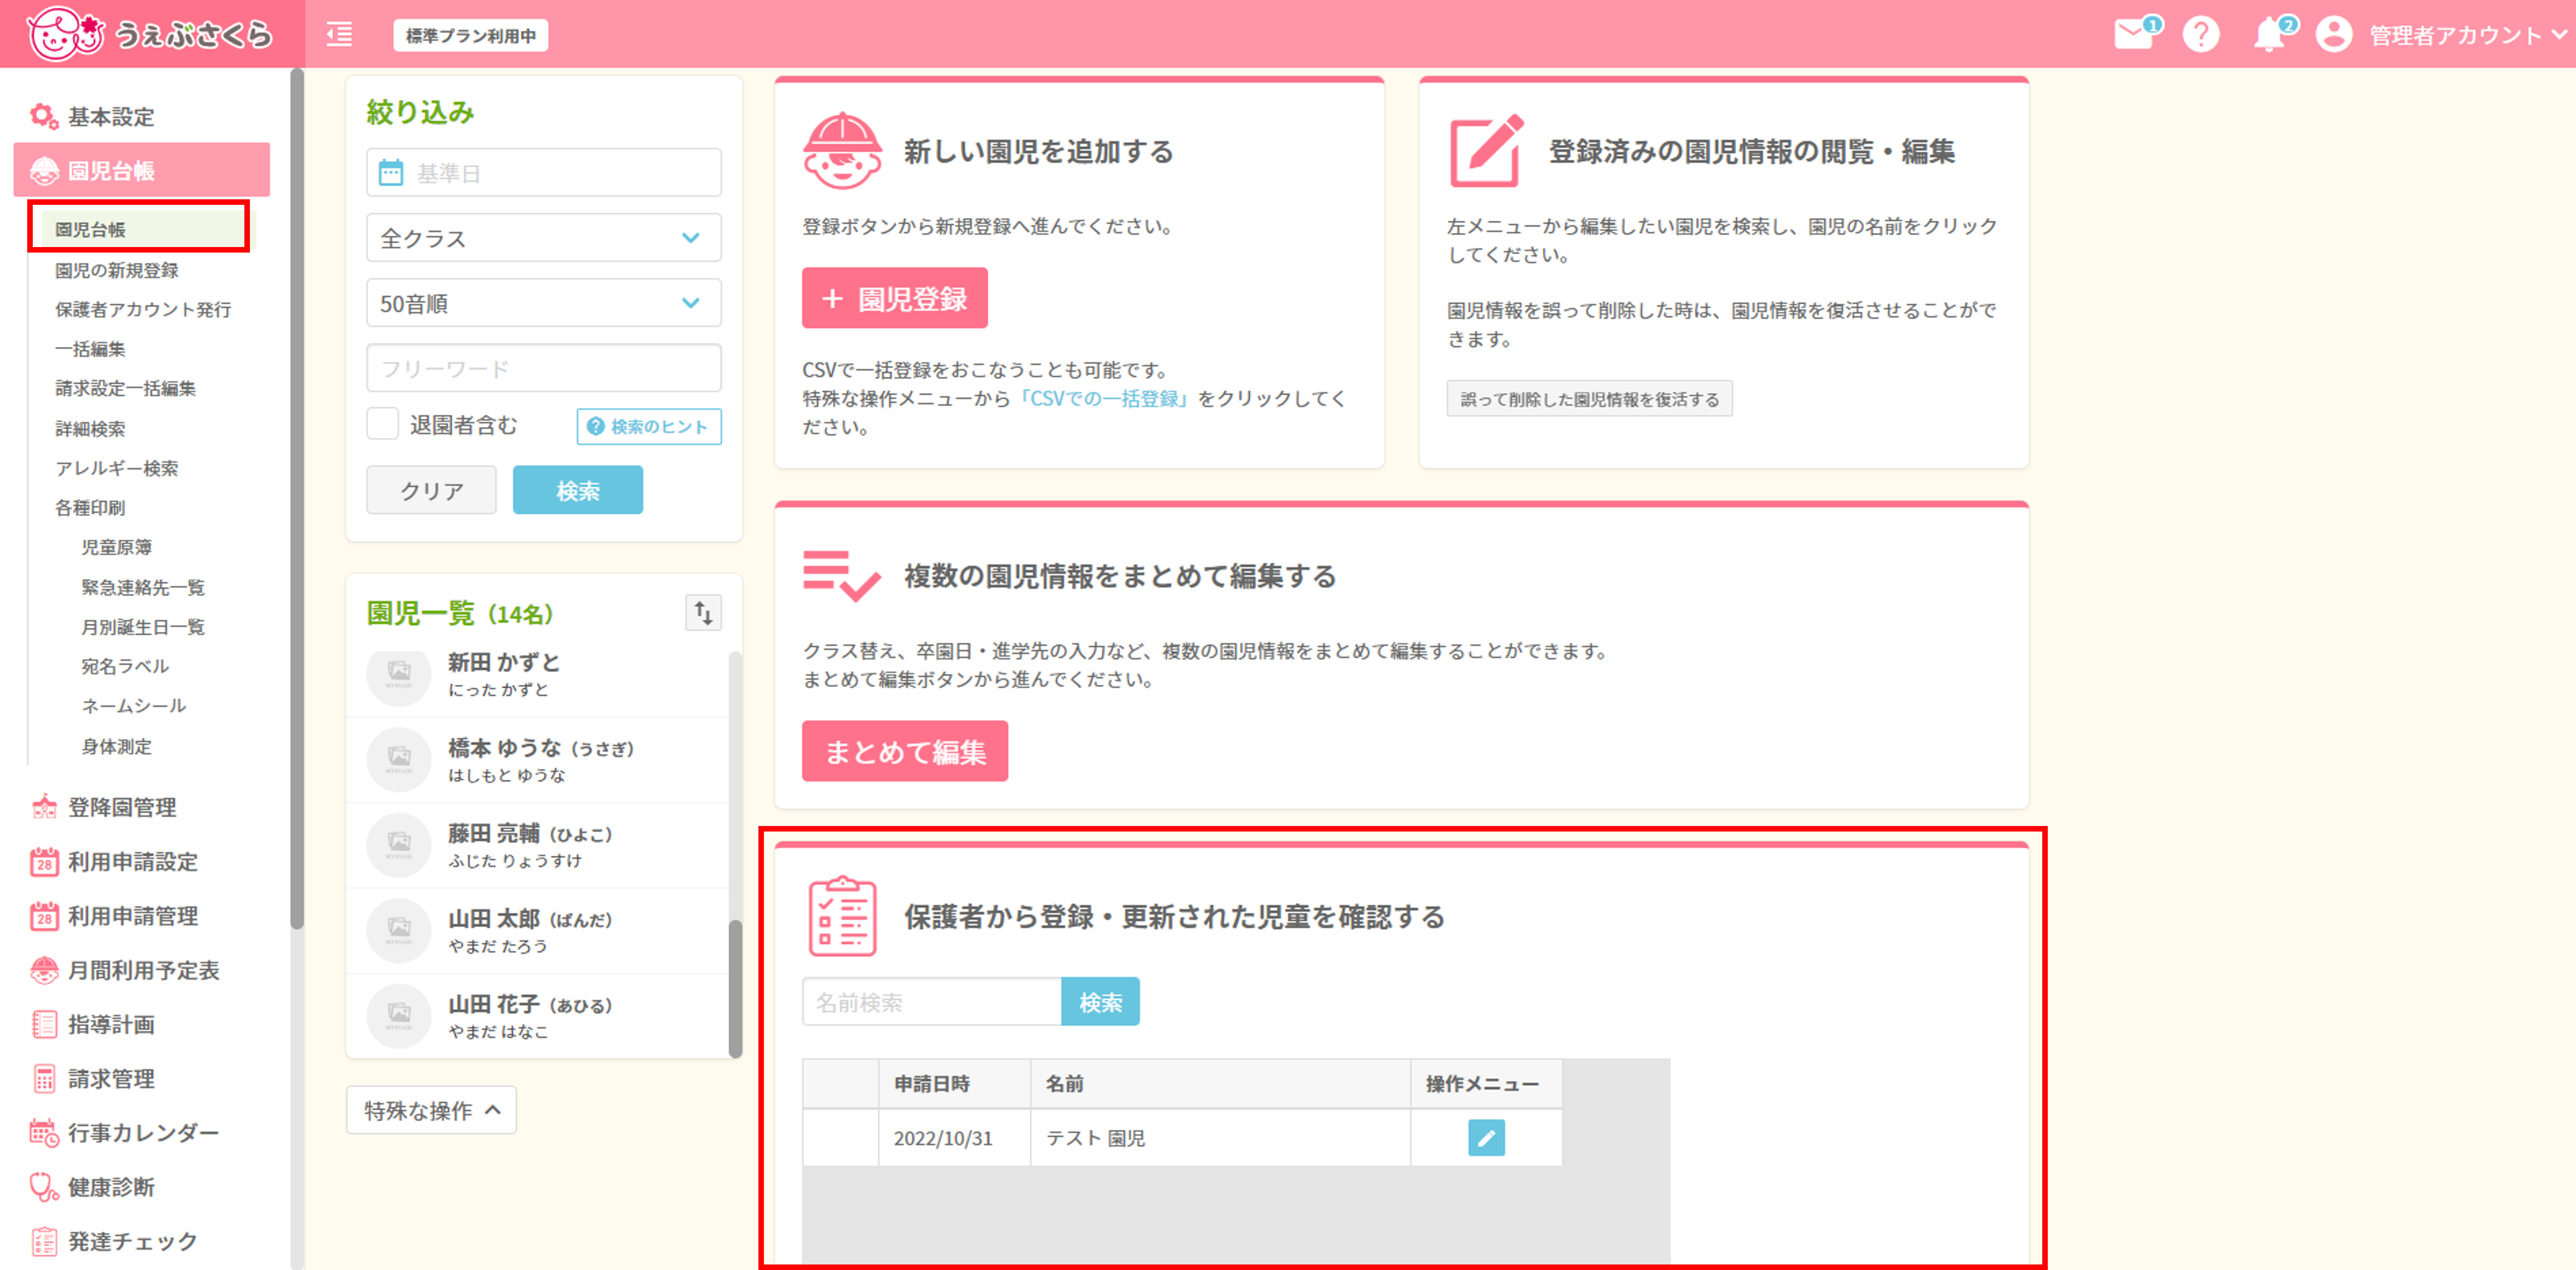Open the 管理者アカウント dropdown arrow
This screenshot has height=1270, width=2576.
pyautogui.click(x=2559, y=35)
